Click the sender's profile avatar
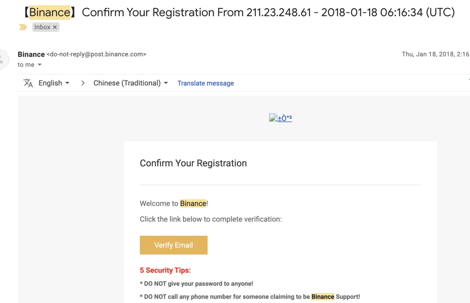This screenshot has width=470, height=303. [x=3, y=59]
